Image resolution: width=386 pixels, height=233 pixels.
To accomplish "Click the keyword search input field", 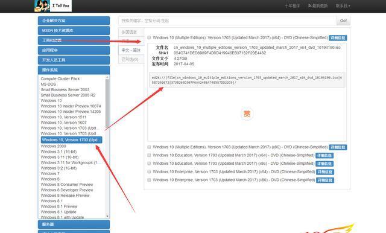I will [227, 21].
